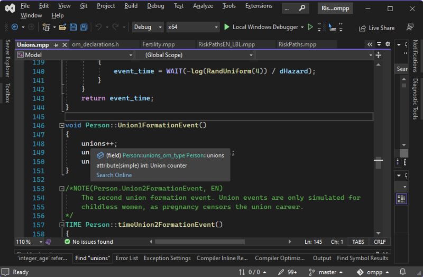Open the Global Scope dropdown
The width and height of the screenshot is (423, 277).
click(195, 55)
